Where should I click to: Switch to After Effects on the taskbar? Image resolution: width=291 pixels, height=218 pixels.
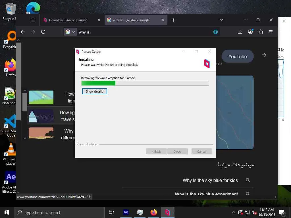pyautogui.click(x=126, y=212)
